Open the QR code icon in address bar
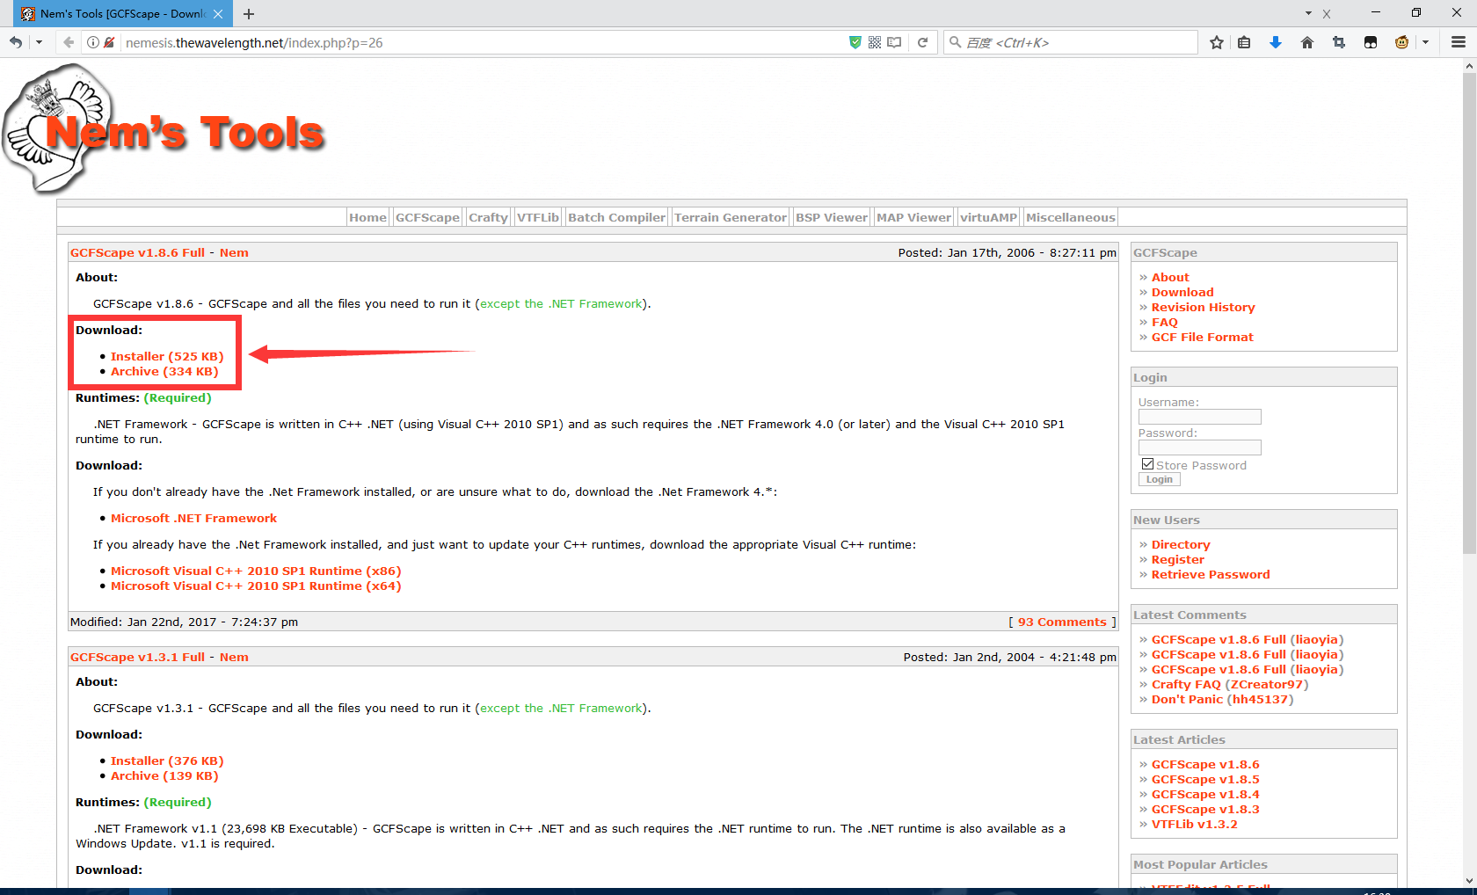 [875, 42]
